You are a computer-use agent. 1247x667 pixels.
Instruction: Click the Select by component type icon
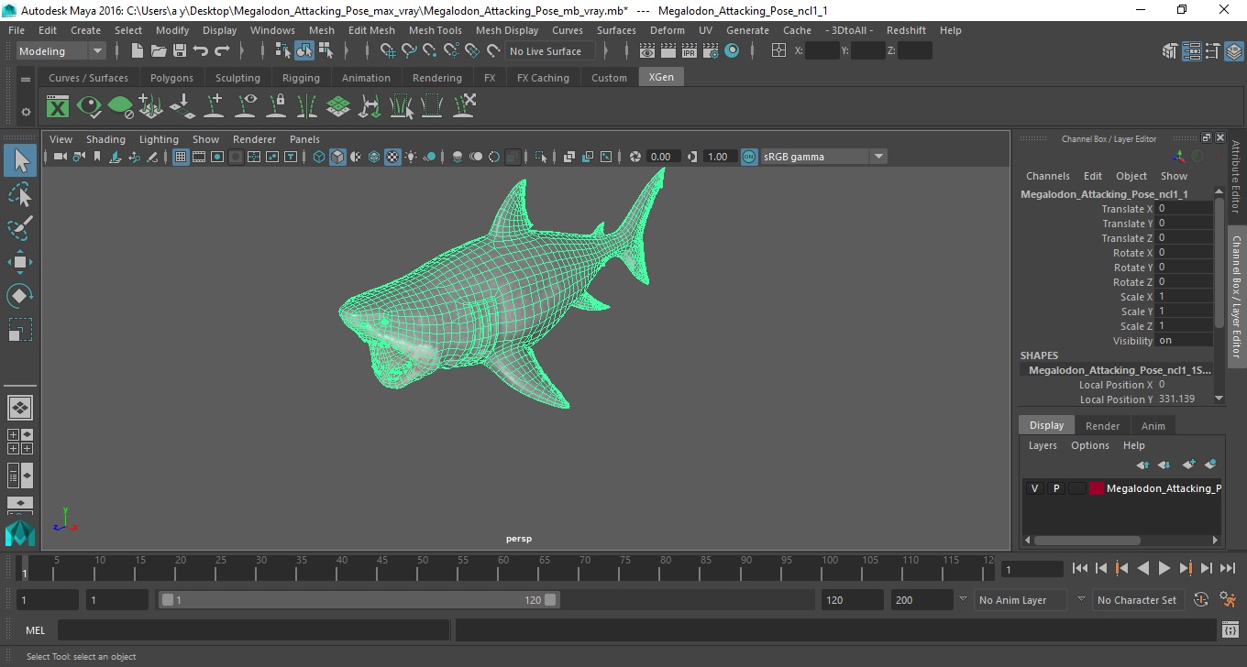325,51
